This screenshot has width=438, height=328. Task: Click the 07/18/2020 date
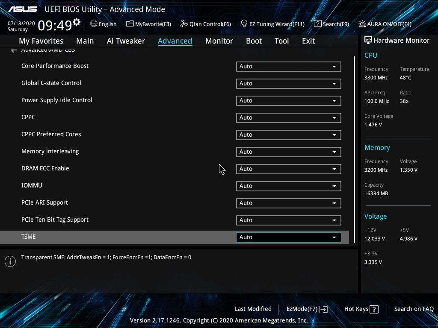click(x=21, y=23)
